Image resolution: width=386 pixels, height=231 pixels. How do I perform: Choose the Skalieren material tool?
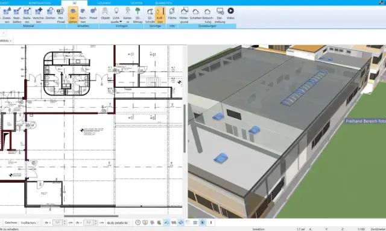[27, 15]
